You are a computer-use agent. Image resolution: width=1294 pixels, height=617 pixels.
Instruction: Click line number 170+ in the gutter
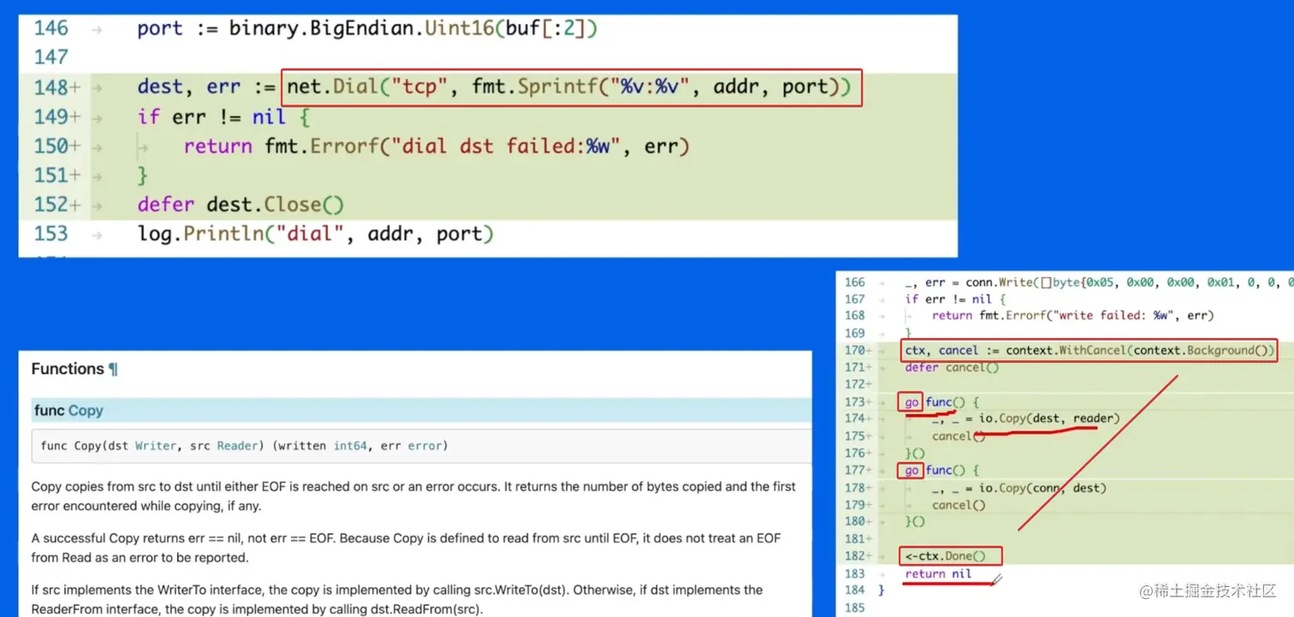tap(857, 350)
